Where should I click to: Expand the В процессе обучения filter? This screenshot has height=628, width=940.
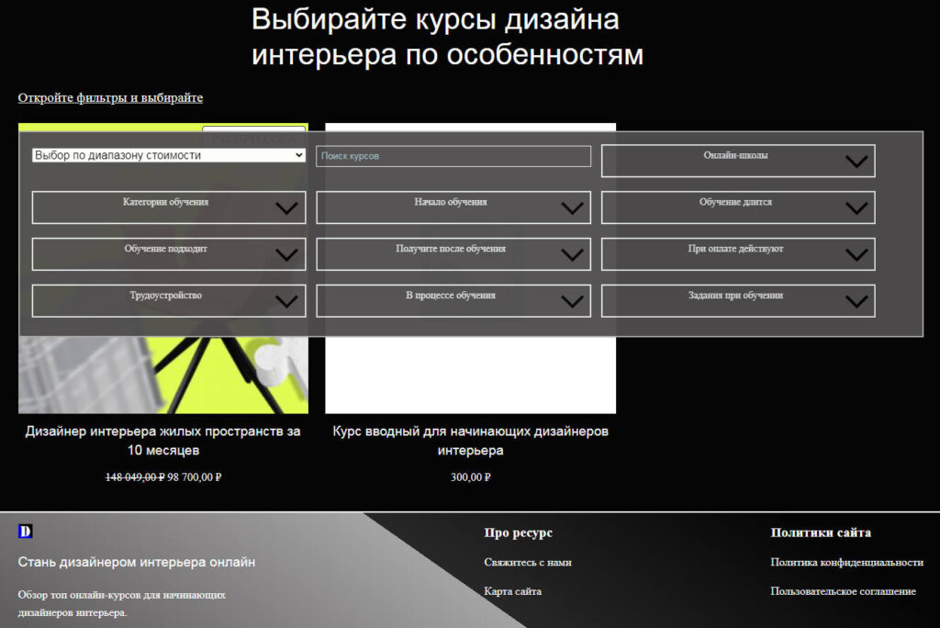pos(453,301)
